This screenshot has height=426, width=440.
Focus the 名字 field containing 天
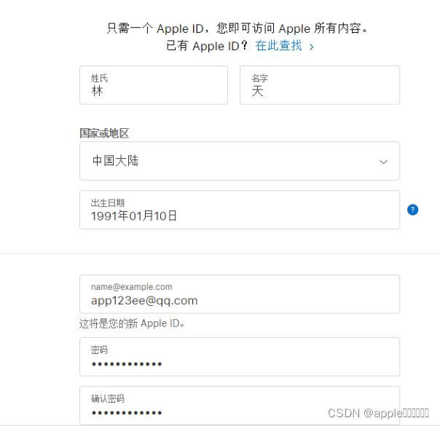pos(320,85)
